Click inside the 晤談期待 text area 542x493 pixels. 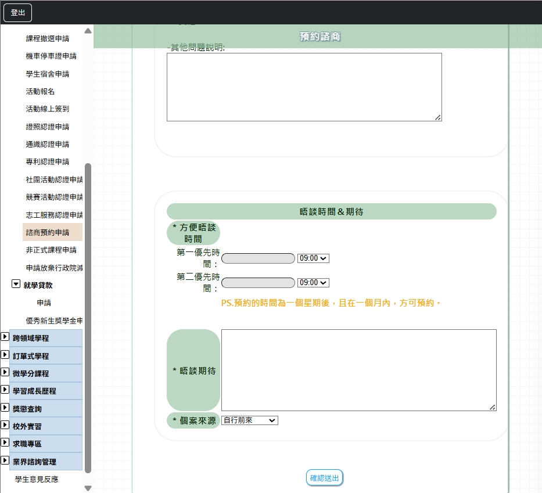[x=358, y=370]
